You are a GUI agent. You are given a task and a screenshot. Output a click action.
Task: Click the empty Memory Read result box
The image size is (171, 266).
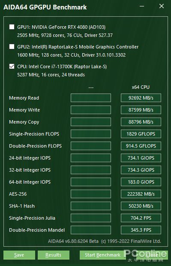tap(91, 98)
